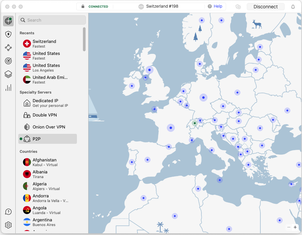Open statistics bars icon in sidebar
Screen dimensions: 302x235
(8, 88)
